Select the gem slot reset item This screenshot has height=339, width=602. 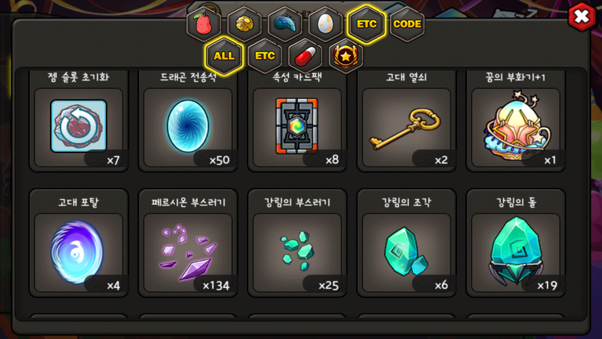pos(79,121)
